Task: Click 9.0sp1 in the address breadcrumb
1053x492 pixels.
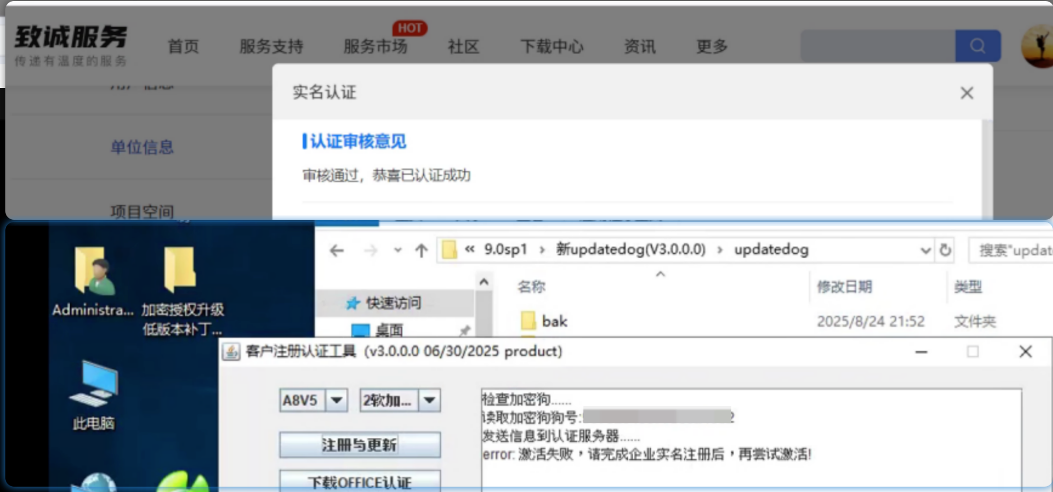Action: (506, 250)
